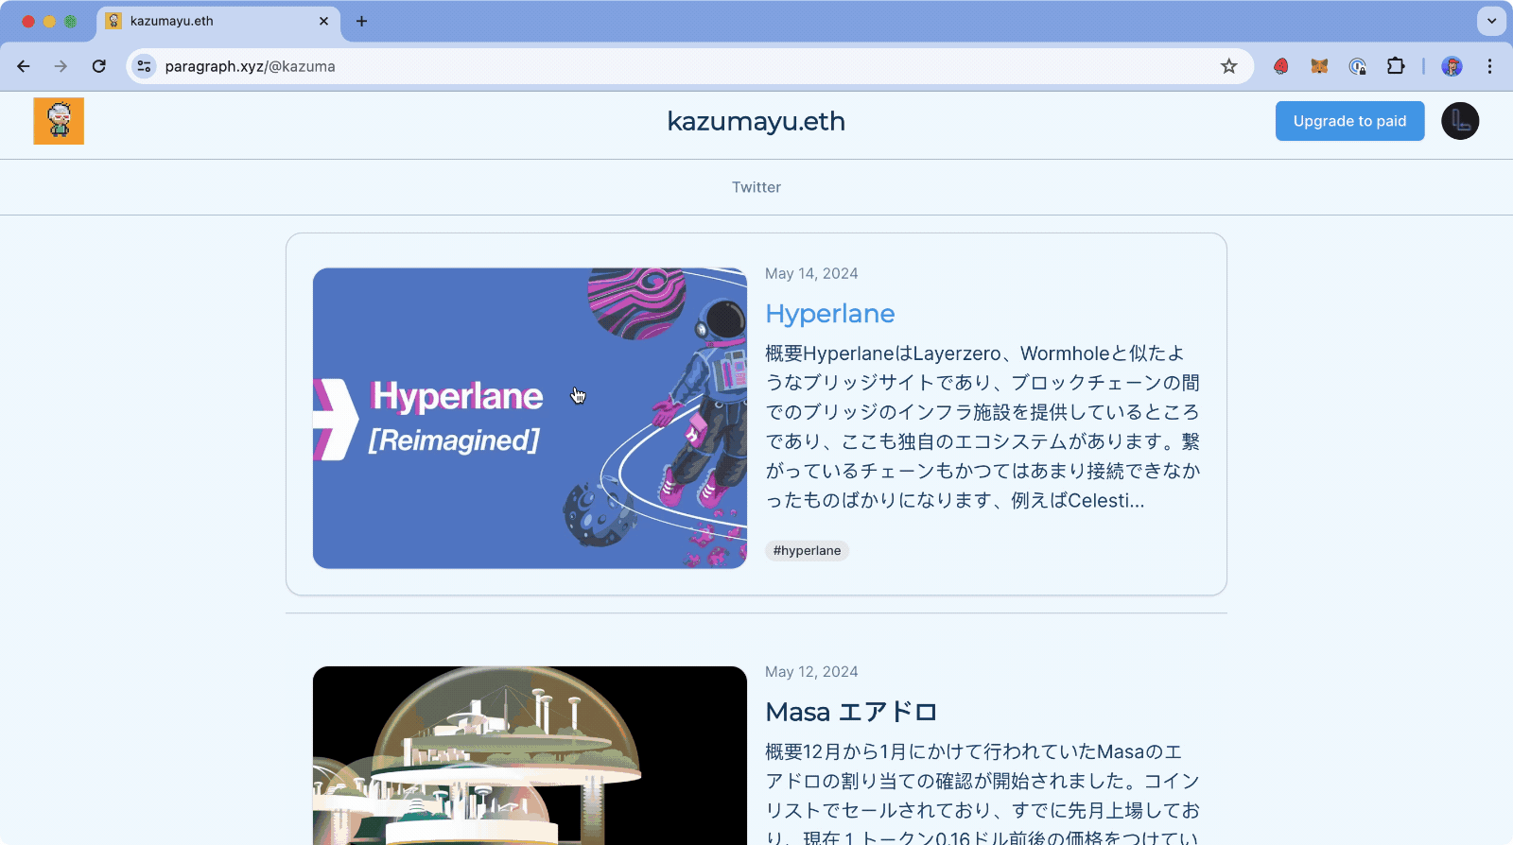Open the Chrome profile avatar
Viewport: 1513px width, 845px height.
(x=1452, y=66)
